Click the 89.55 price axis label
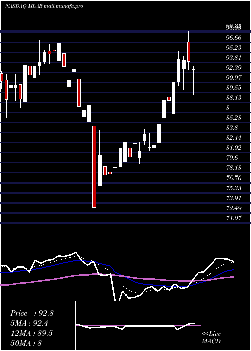 pos(234,88)
